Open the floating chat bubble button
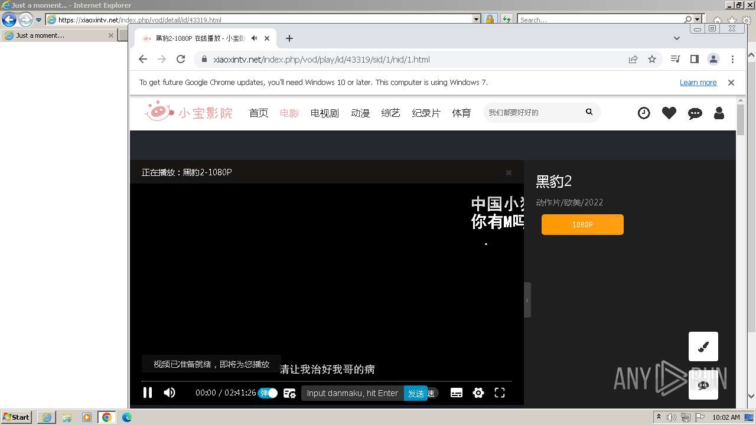 pos(703,385)
